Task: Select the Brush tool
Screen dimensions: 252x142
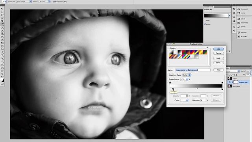Action: tap(2, 30)
